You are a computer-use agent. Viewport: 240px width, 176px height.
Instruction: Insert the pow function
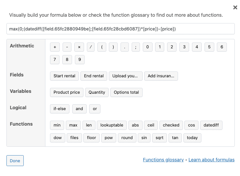coord(109,138)
